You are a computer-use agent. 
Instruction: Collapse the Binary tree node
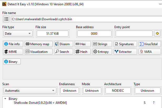[x=6, y=99]
